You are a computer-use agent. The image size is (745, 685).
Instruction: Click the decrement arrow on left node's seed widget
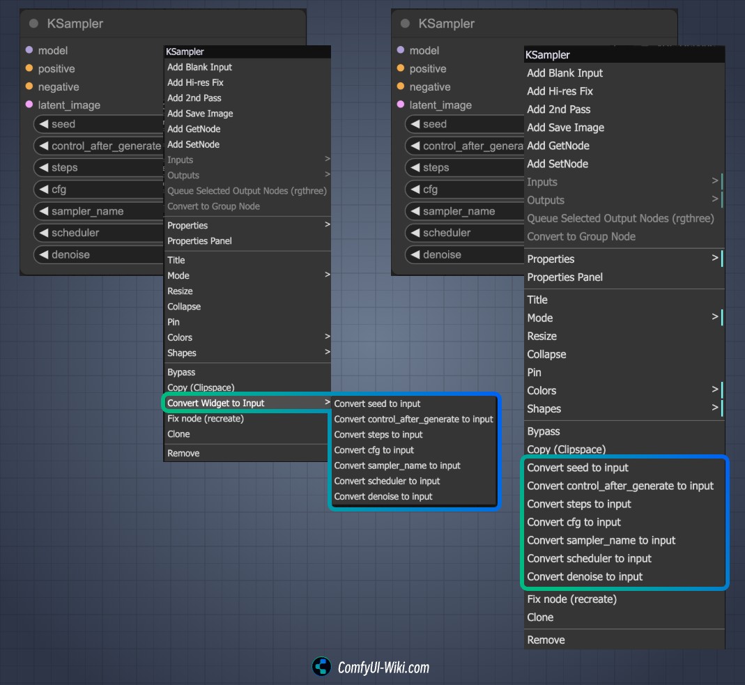click(44, 124)
